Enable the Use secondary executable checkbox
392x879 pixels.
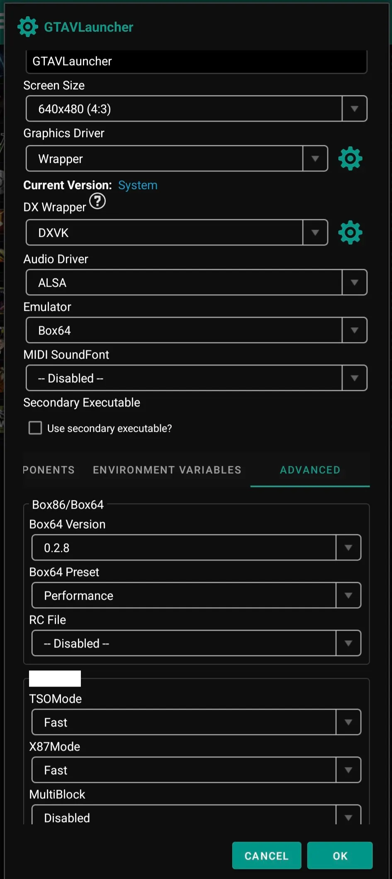(35, 428)
